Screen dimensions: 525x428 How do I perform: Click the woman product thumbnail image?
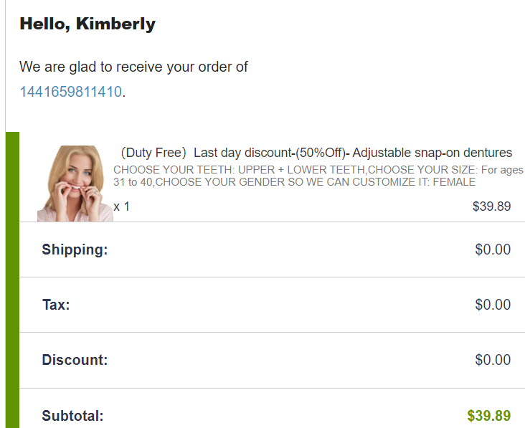tap(75, 184)
